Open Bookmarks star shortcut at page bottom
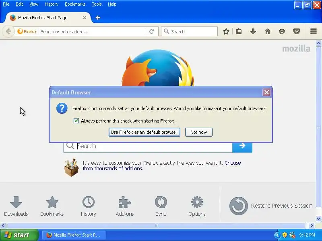 (52, 206)
